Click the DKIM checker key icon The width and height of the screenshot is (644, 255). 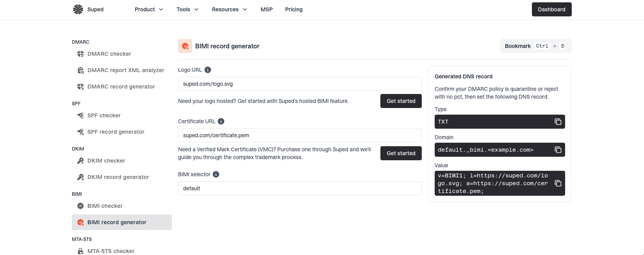[80, 161]
